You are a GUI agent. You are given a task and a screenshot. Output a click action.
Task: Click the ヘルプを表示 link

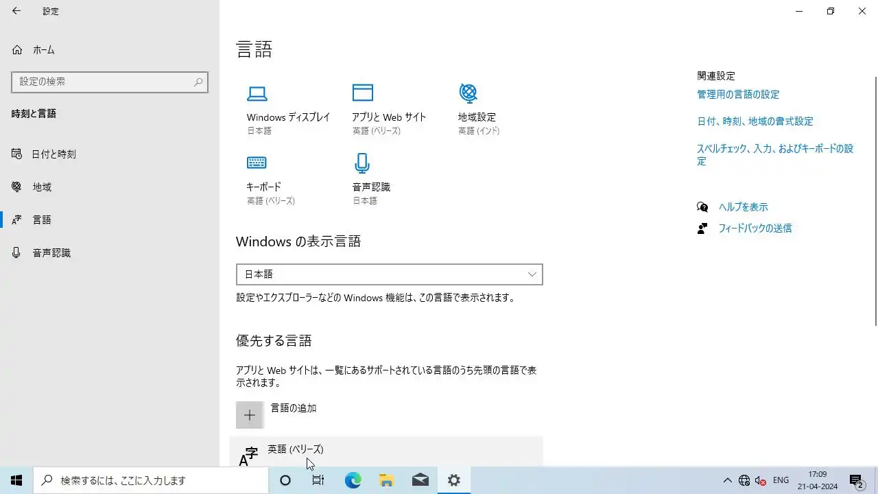(743, 207)
